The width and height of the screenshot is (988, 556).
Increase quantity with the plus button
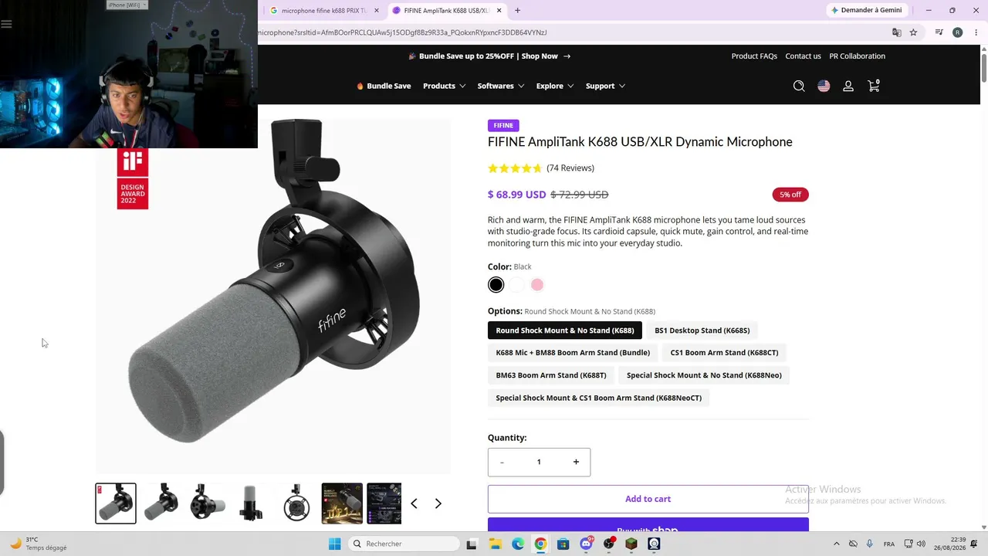[x=576, y=462]
